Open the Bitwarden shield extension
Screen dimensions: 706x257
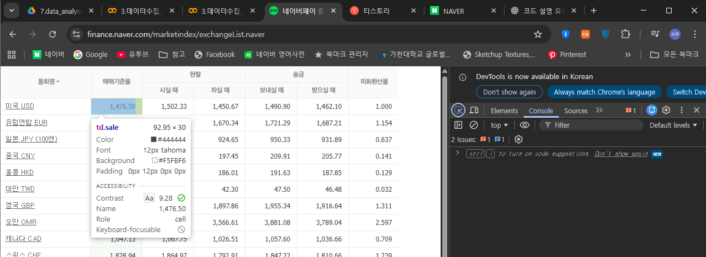tap(566, 34)
